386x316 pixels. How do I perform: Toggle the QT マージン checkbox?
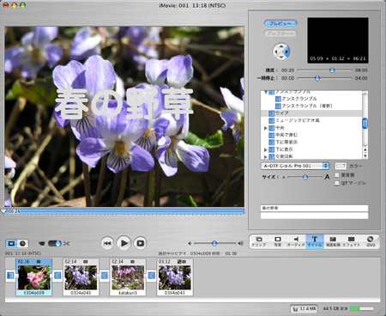(337, 183)
